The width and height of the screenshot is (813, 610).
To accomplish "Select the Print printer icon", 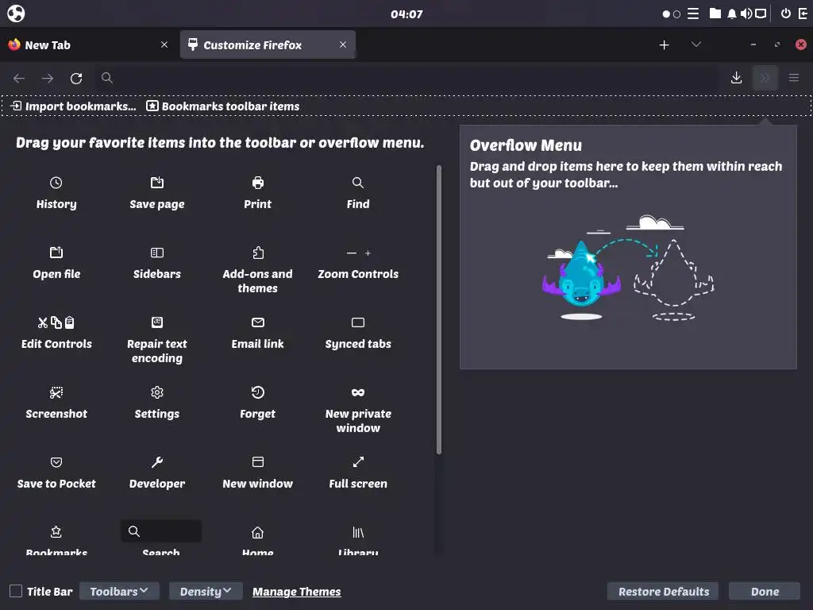I will pyautogui.click(x=258, y=183).
